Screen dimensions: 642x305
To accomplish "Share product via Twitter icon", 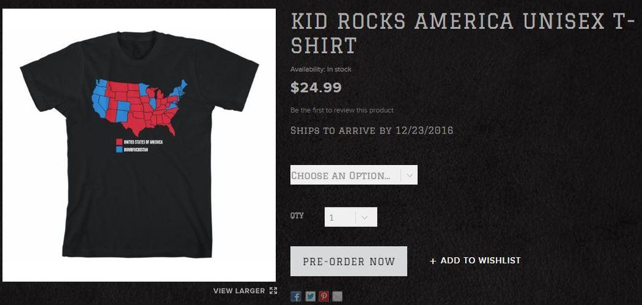I will click(310, 296).
